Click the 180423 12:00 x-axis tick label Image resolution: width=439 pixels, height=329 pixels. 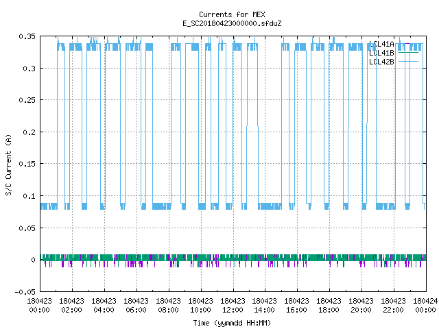233,306
